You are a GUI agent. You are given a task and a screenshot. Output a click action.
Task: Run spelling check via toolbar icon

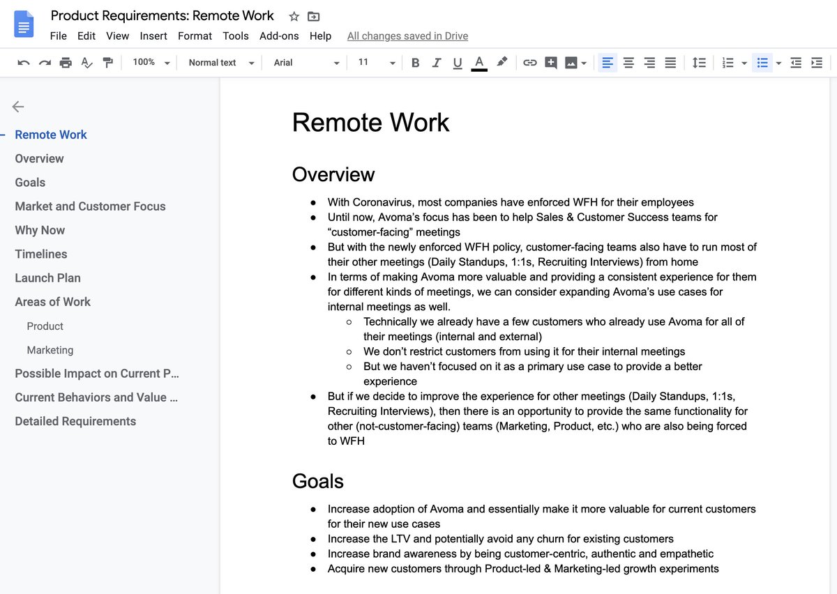(86, 62)
